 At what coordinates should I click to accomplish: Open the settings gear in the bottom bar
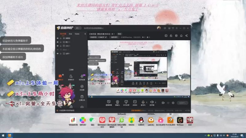[x=173, y=103]
